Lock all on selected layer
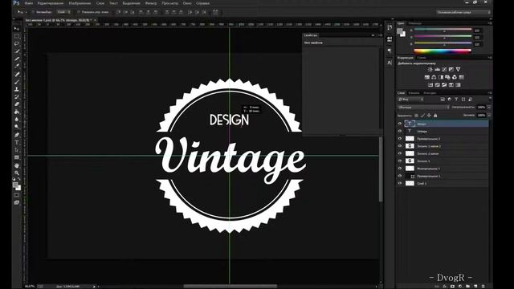 pos(435,116)
